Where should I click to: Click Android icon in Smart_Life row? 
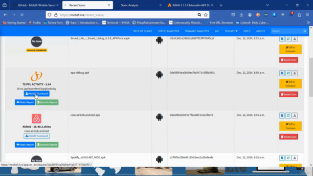coord(159,40)
